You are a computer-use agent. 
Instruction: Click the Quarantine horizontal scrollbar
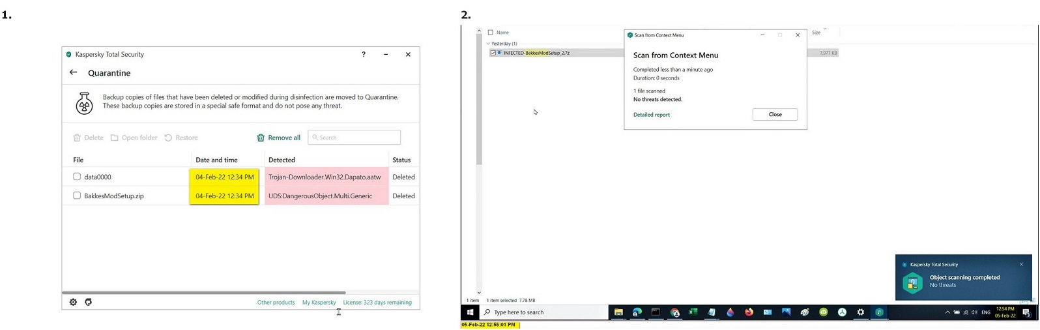tap(204, 293)
